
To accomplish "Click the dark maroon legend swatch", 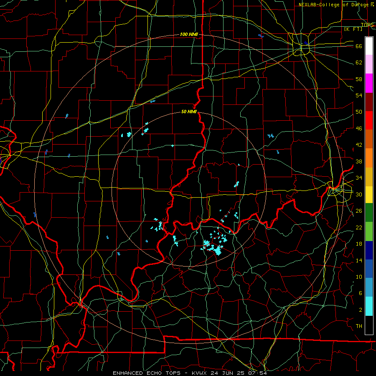I will [369, 102].
